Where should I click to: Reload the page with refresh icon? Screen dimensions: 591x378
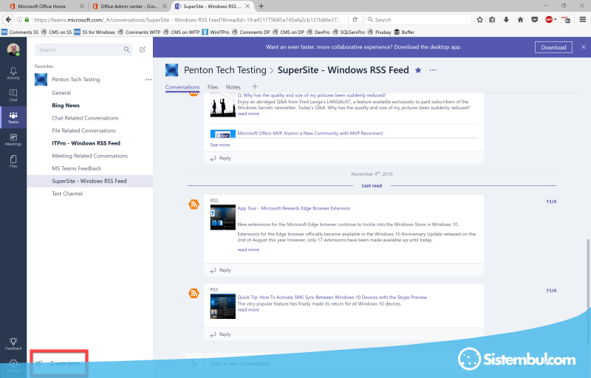click(355, 20)
